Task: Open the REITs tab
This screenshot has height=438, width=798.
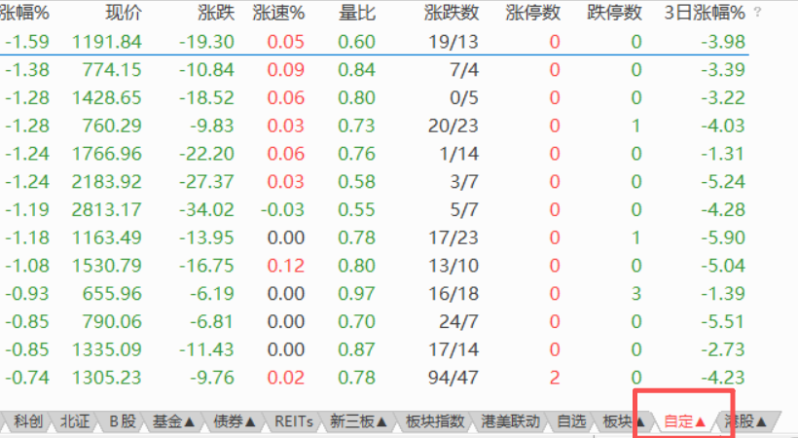Action: pos(294,421)
